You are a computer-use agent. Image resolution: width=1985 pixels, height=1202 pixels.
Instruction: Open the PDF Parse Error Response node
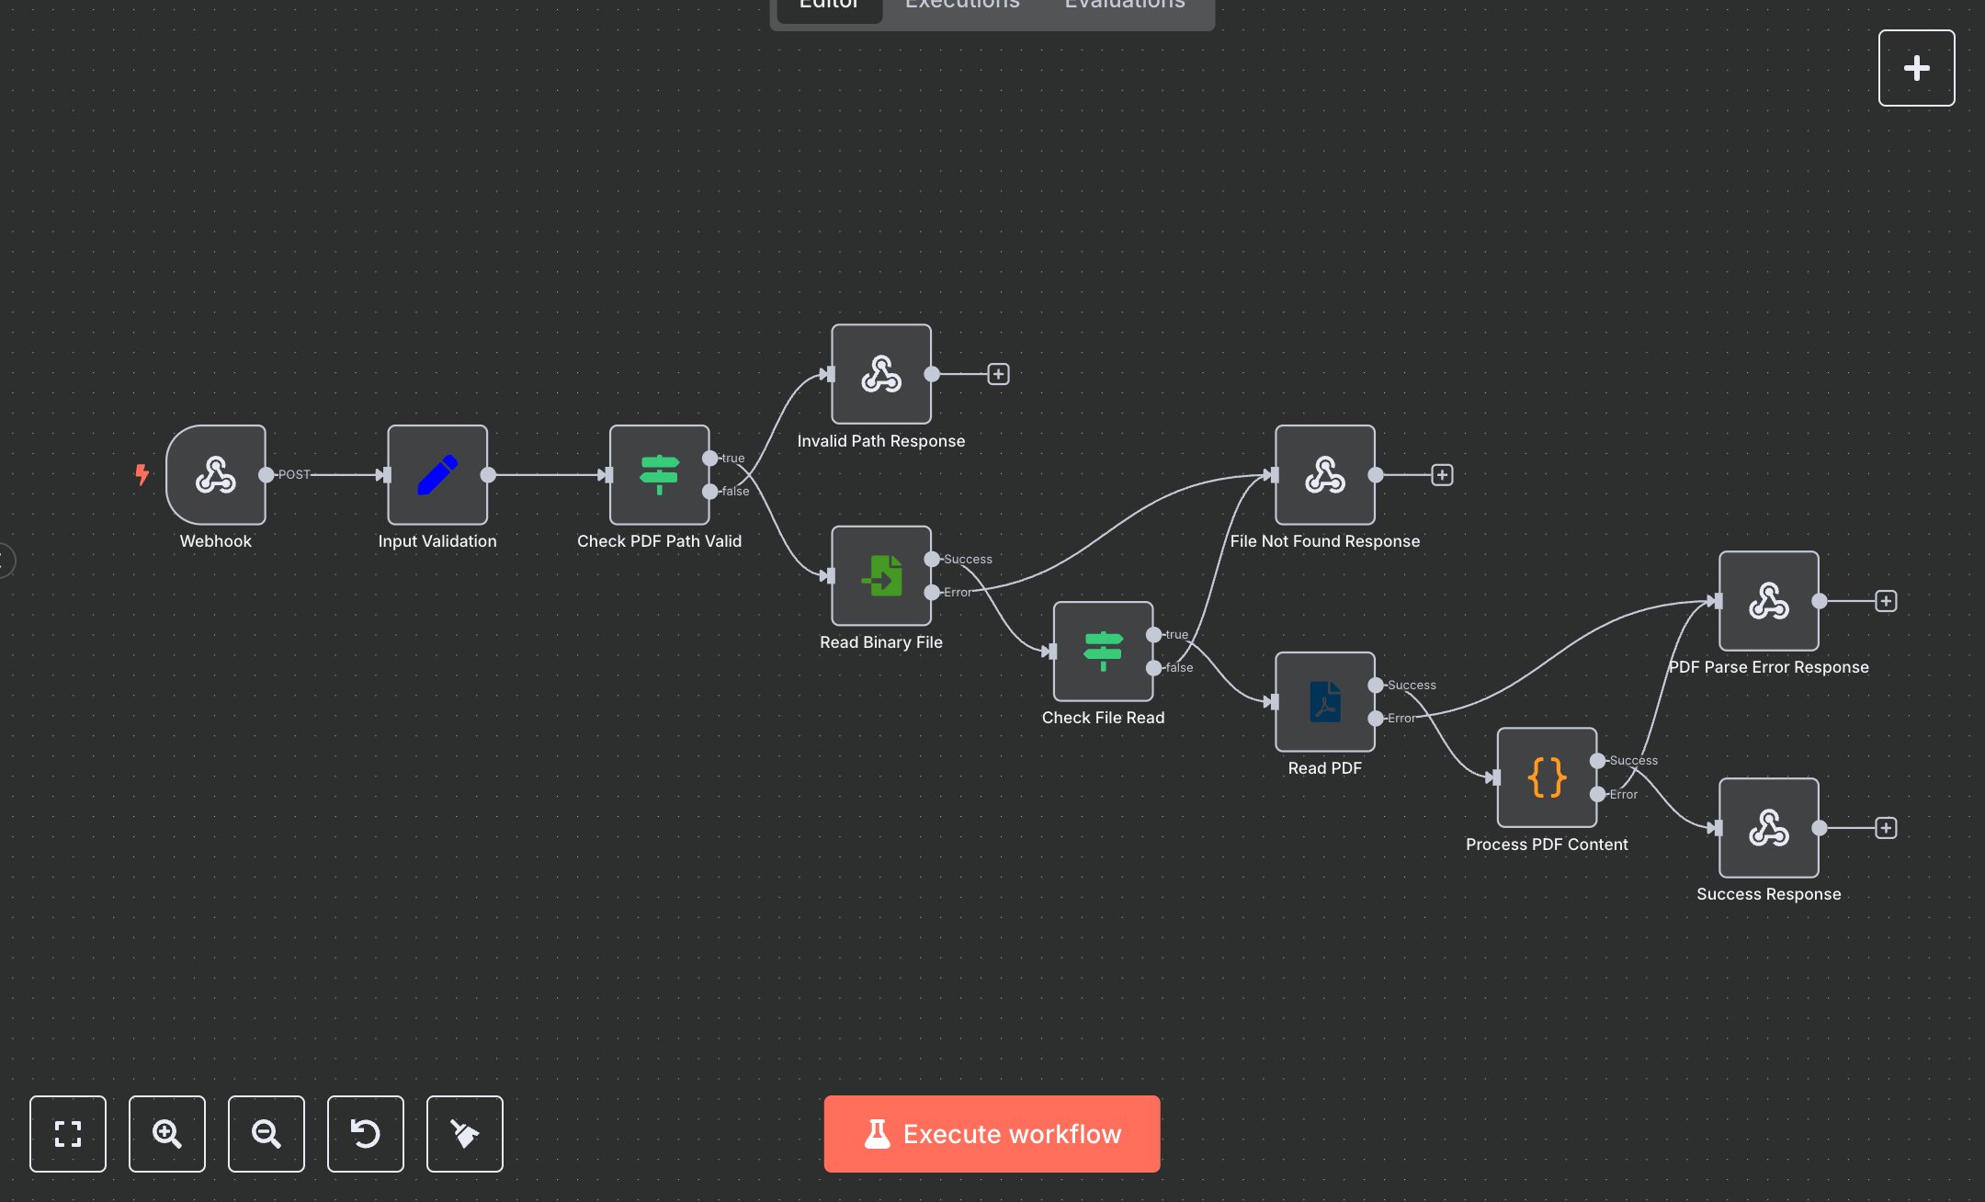[1768, 602]
